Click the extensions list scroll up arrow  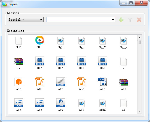click(x=139, y=38)
